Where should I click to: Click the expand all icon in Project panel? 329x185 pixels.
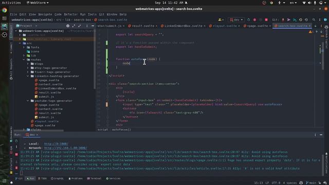[x=74, y=26]
